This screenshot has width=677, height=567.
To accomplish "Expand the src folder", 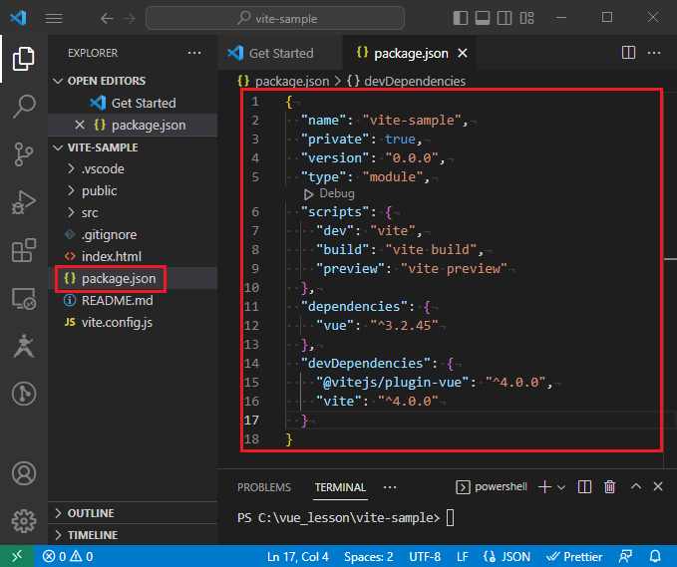I will (133, 212).
